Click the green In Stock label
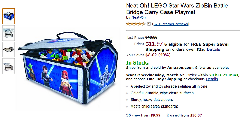Image resolution: width=243 pixels, height=127 pixels. pyautogui.click(x=137, y=63)
